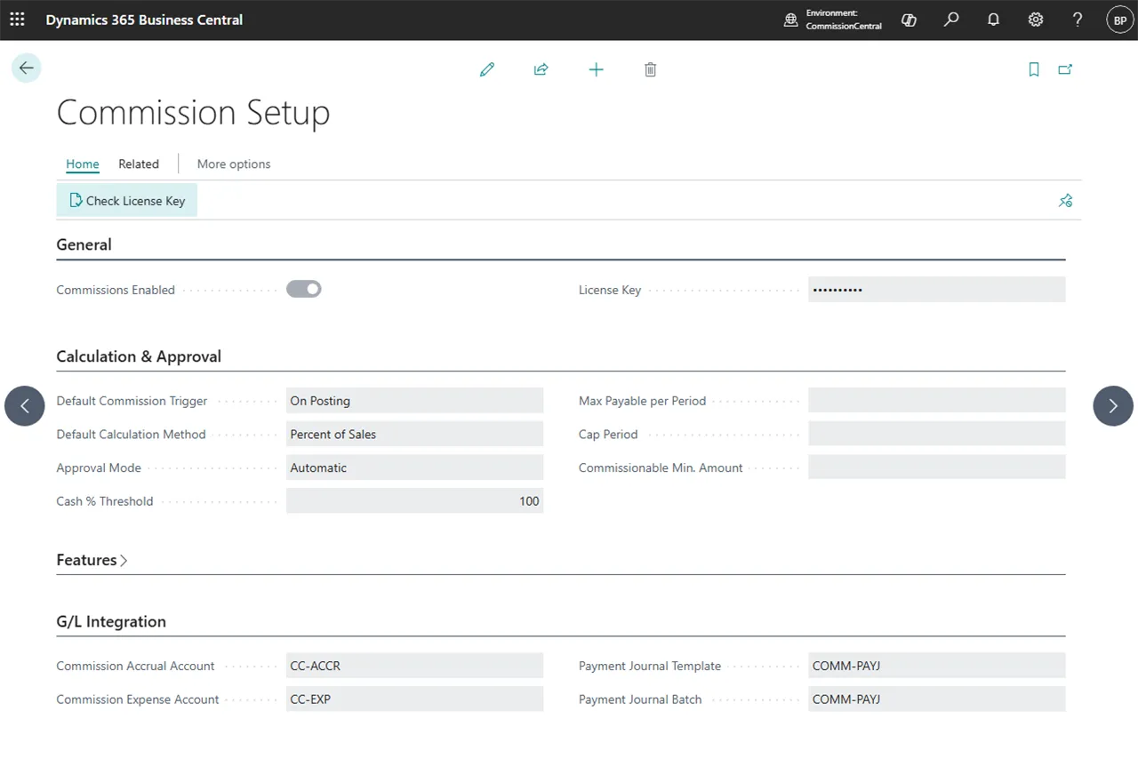Click the Check License Key button
The width and height of the screenshot is (1138, 767).
[127, 201]
